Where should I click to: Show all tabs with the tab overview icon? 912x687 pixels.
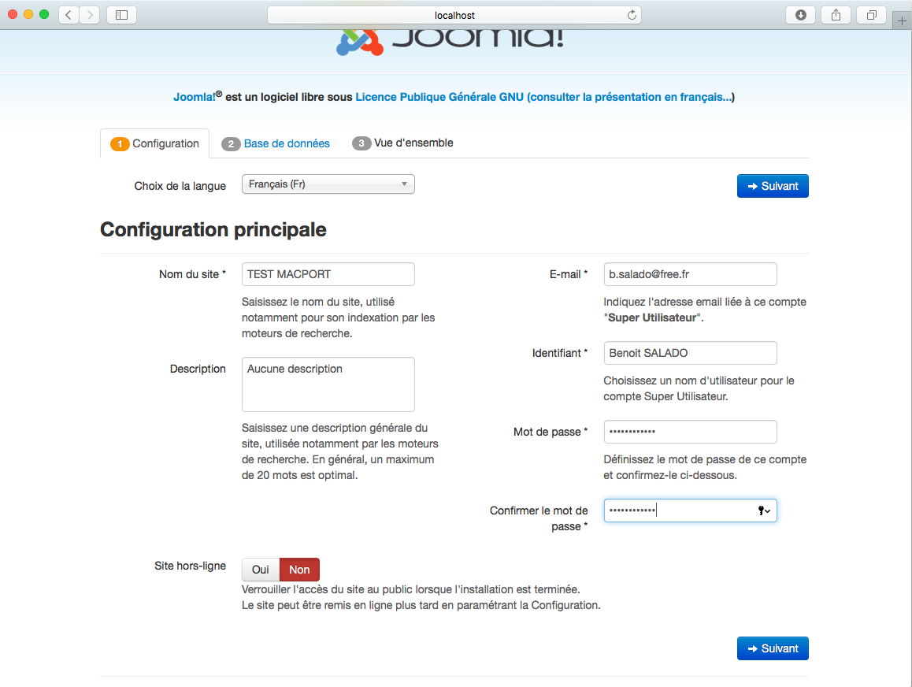(x=872, y=15)
